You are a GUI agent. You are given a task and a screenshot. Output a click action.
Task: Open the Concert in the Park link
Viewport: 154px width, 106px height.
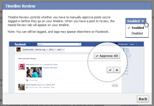pos(50,68)
